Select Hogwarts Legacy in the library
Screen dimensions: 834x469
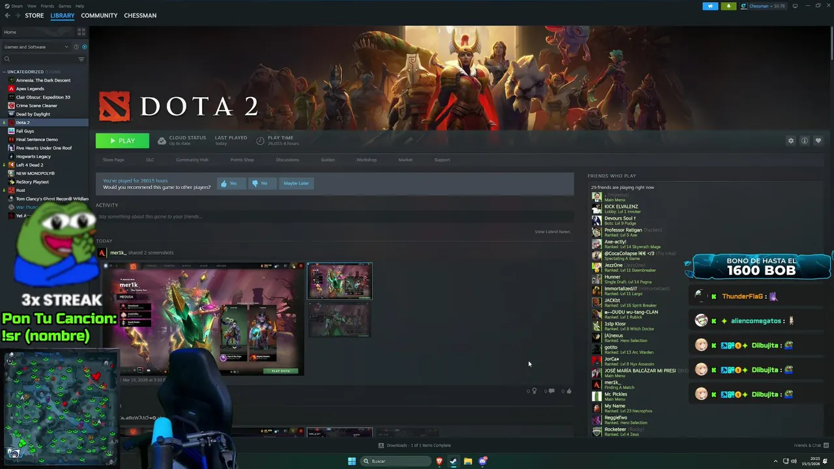pos(33,156)
